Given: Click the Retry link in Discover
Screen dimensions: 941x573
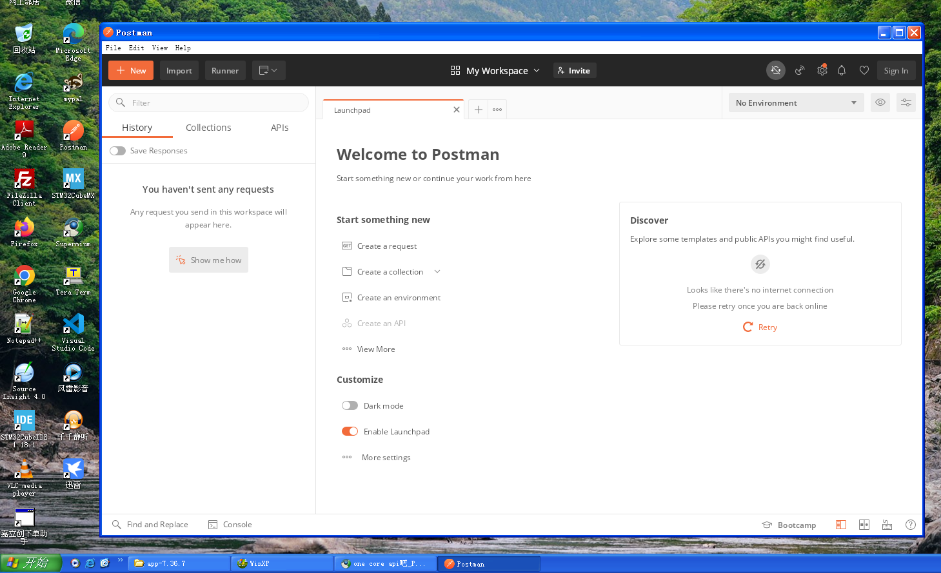Looking at the screenshot, I should coord(760,327).
